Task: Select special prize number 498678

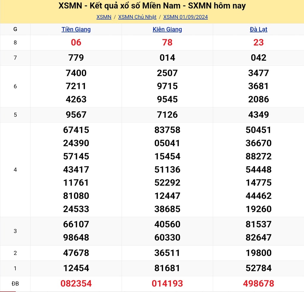Action: [x=258, y=283]
